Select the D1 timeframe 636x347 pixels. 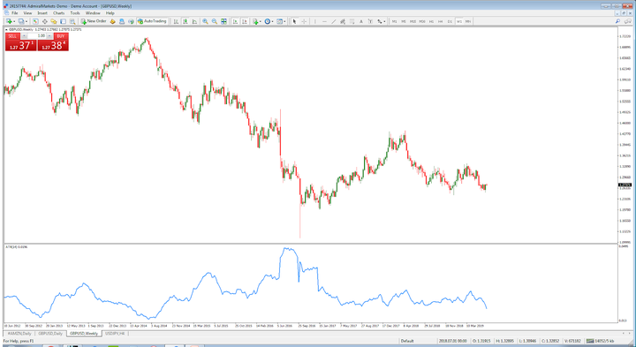(450, 21)
